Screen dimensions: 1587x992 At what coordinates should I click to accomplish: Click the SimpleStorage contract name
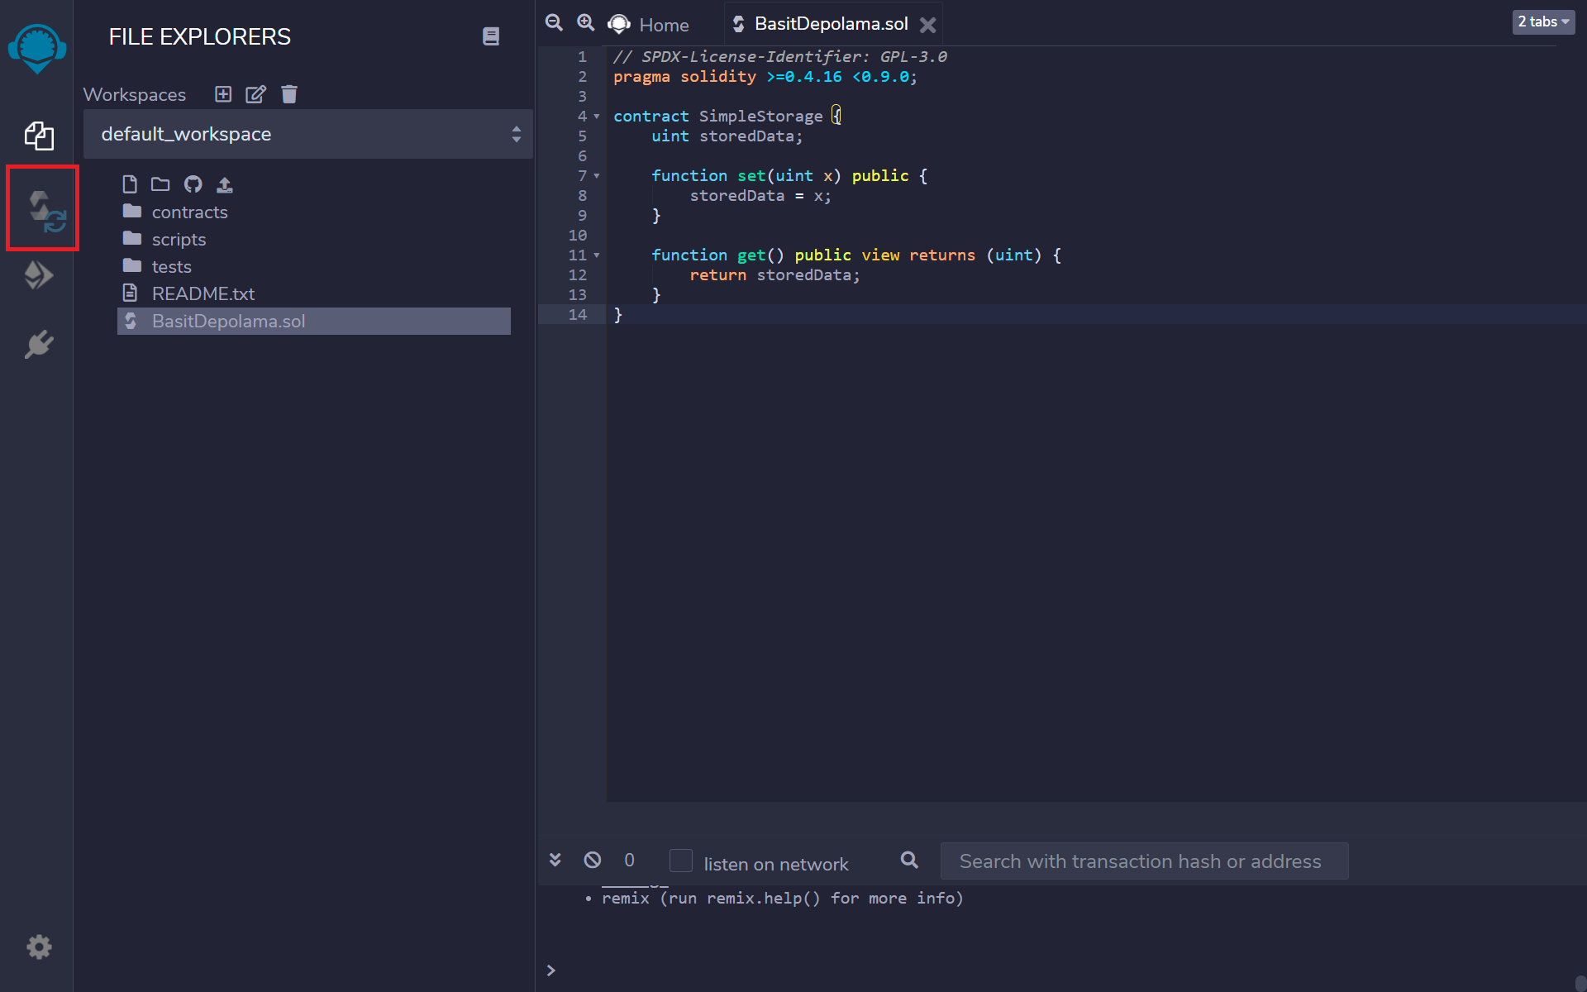[x=760, y=117]
